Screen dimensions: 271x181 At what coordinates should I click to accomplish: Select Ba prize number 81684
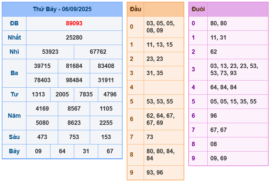point(74,66)
